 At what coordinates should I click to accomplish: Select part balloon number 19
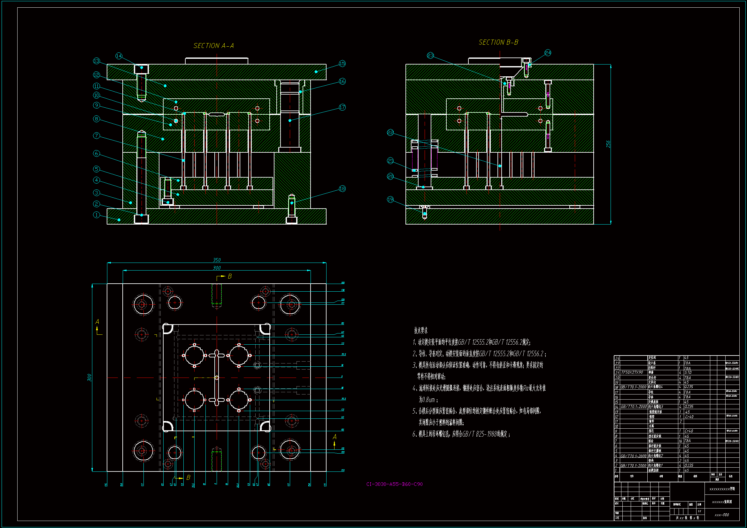[390, 199]
